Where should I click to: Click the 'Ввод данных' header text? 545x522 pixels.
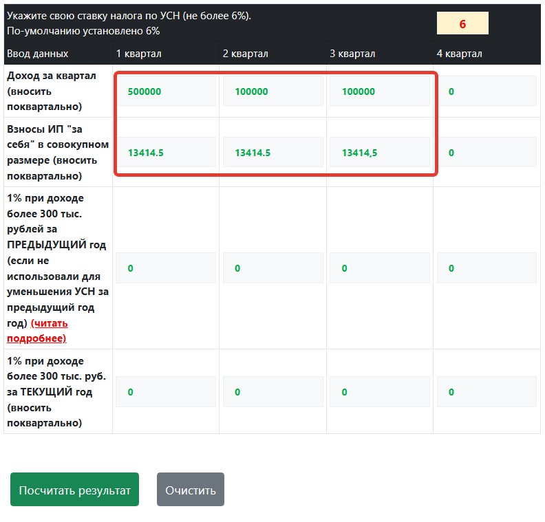(38, 54)
